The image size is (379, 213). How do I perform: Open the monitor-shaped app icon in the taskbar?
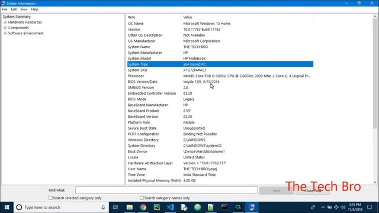tap(238, 207)
